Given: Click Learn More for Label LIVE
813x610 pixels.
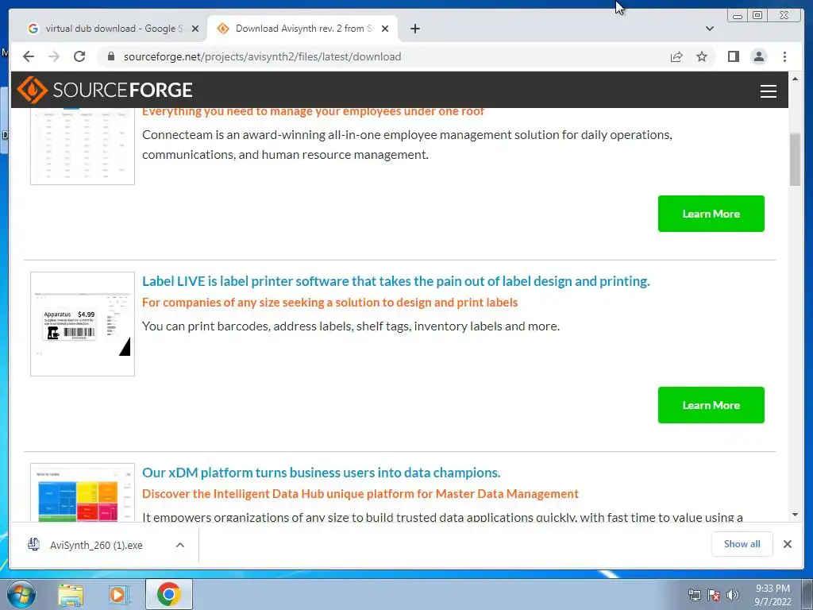Looking at the screenshot, I should (x=711, y=405).
